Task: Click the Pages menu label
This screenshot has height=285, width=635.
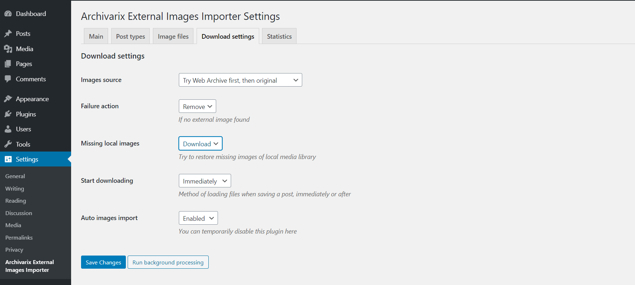Action: [24, 64]
